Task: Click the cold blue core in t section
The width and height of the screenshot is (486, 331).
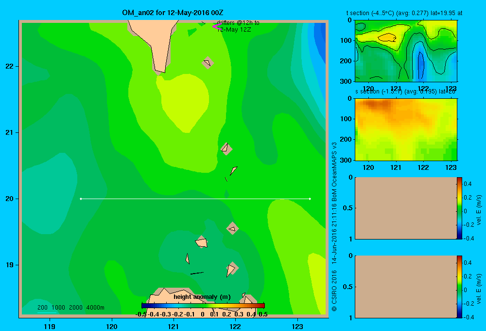Action: [x=420, y=65]
